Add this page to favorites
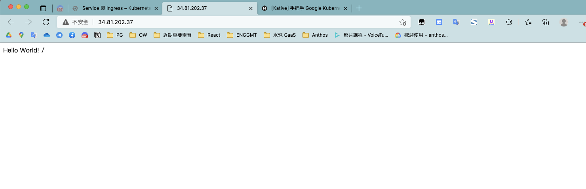This screenshot has width=586, height=189. coord(403,22)
